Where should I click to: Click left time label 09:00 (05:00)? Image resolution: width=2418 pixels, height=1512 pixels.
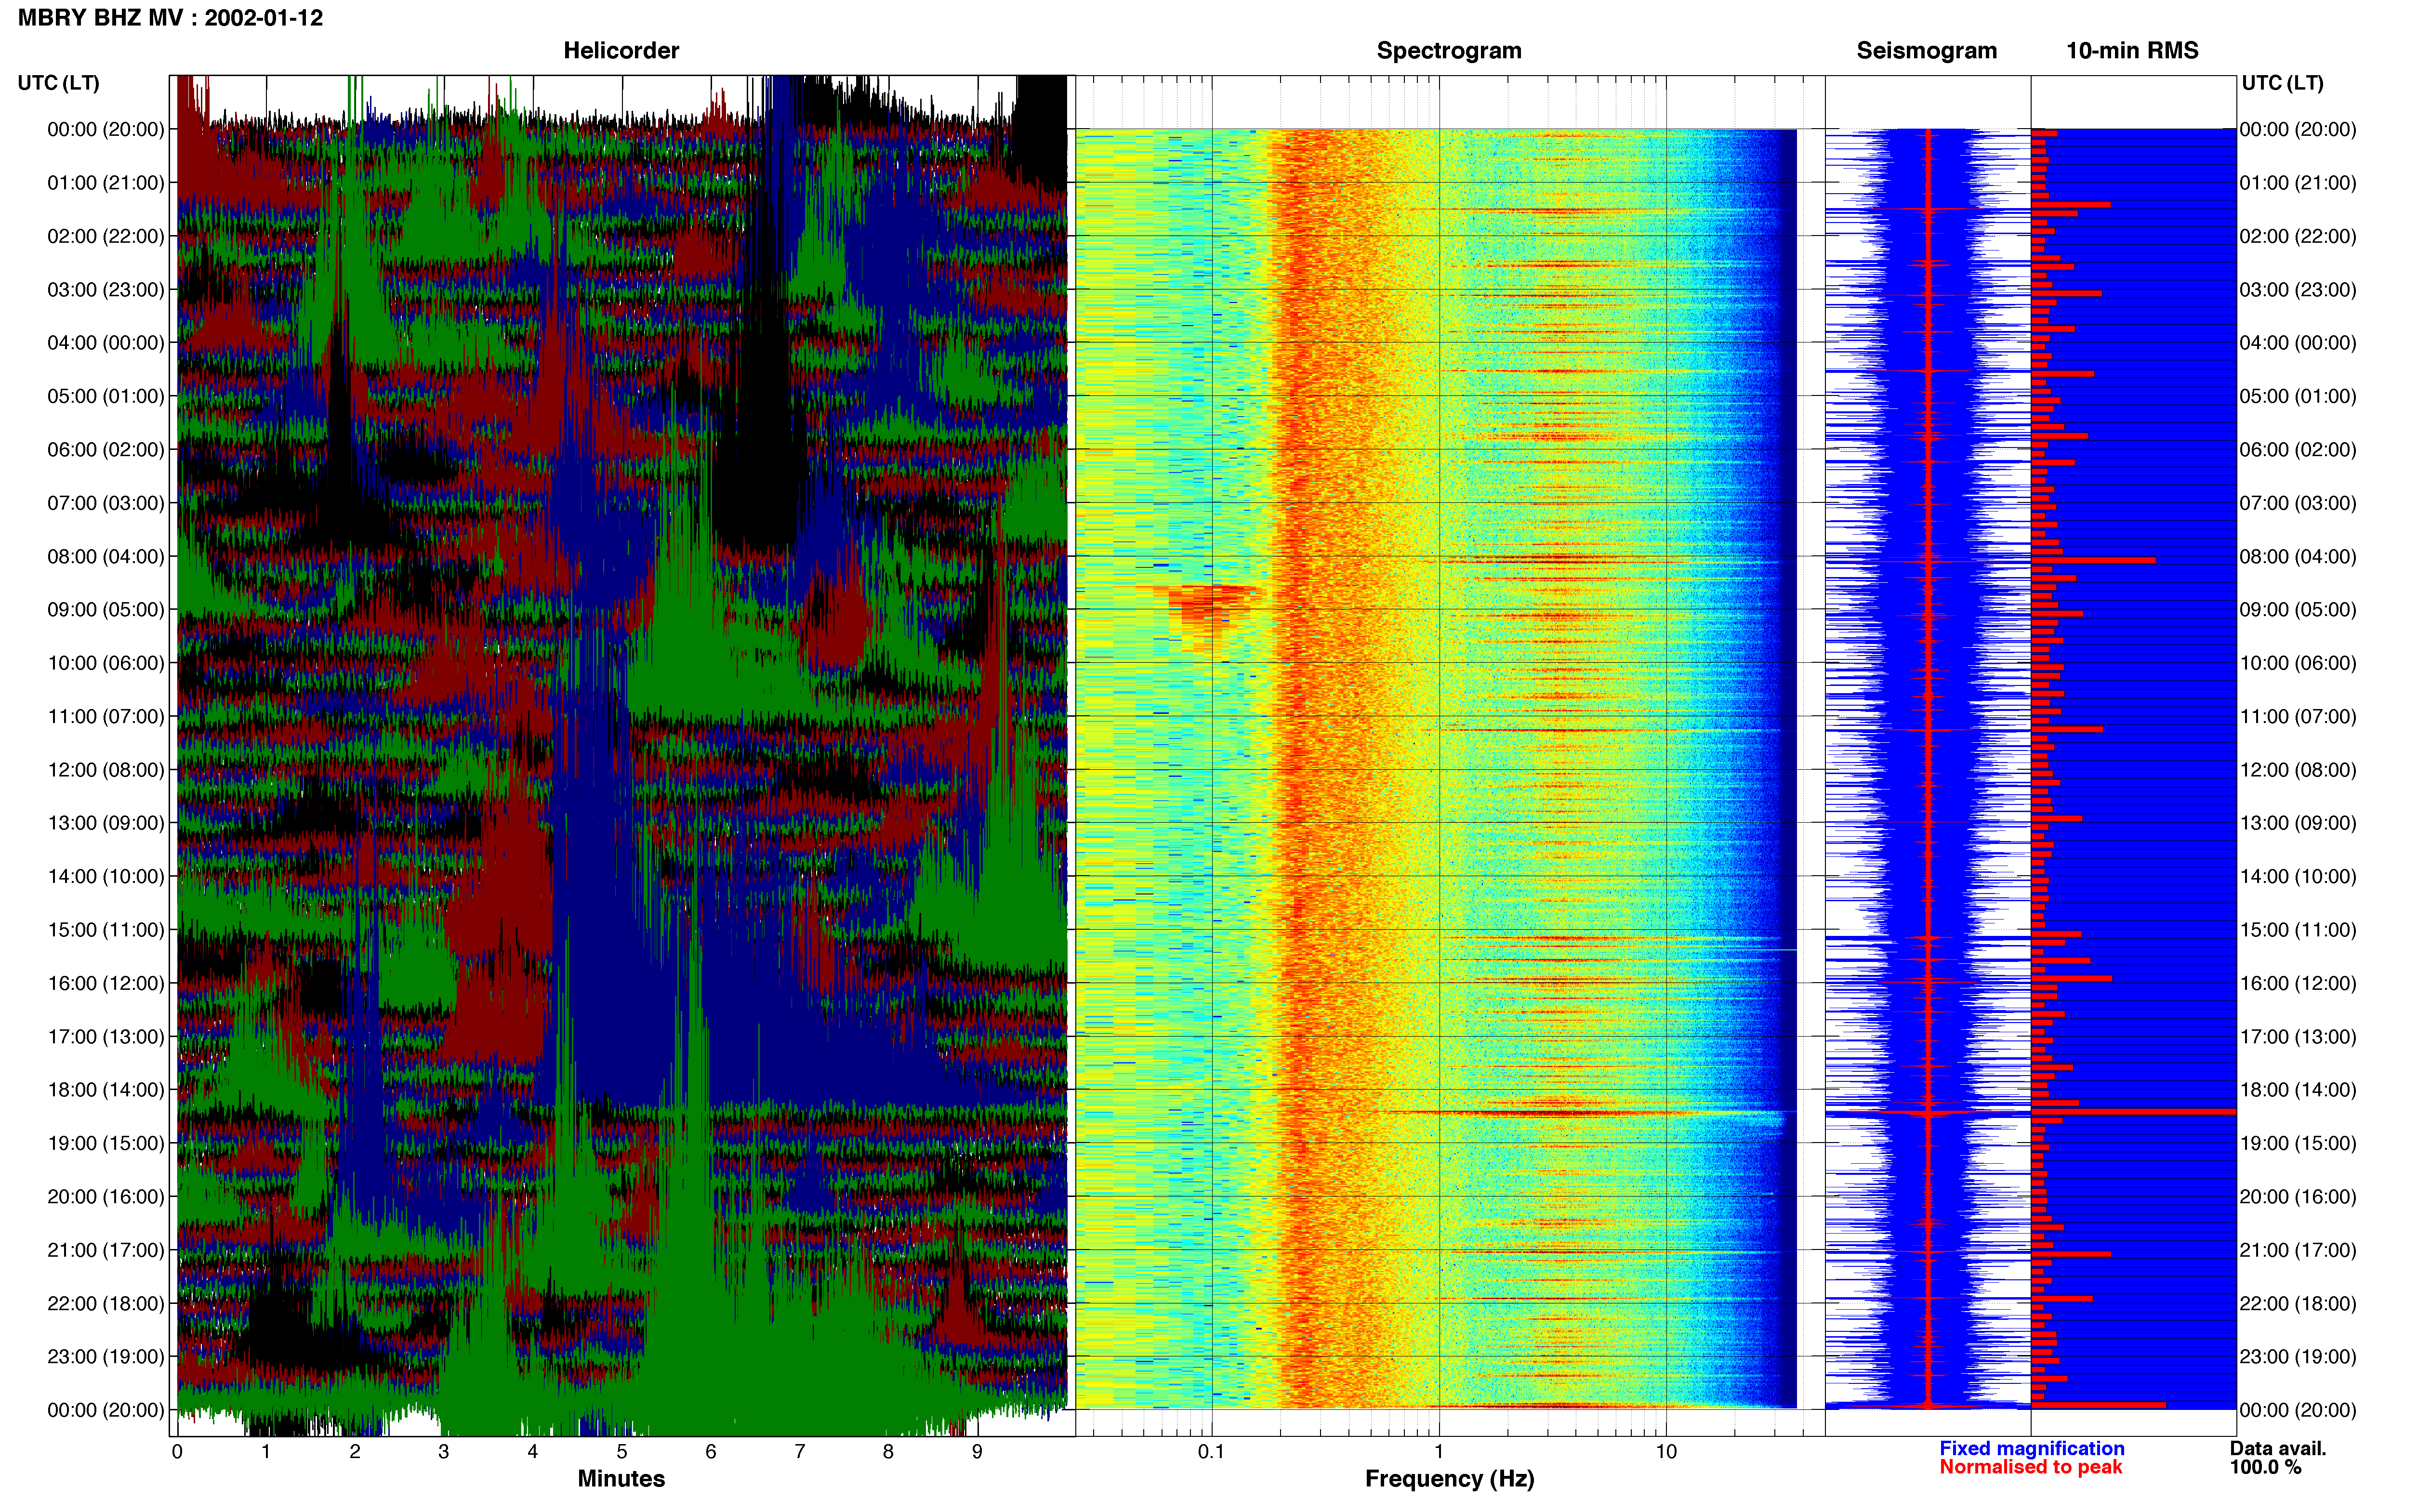pyautogui.click(x=106, y=609)
